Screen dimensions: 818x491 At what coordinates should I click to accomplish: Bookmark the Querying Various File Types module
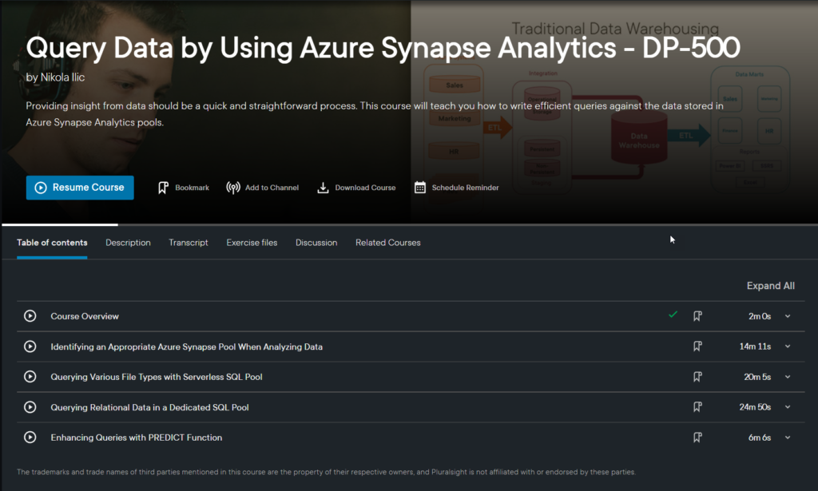point(697,376)
